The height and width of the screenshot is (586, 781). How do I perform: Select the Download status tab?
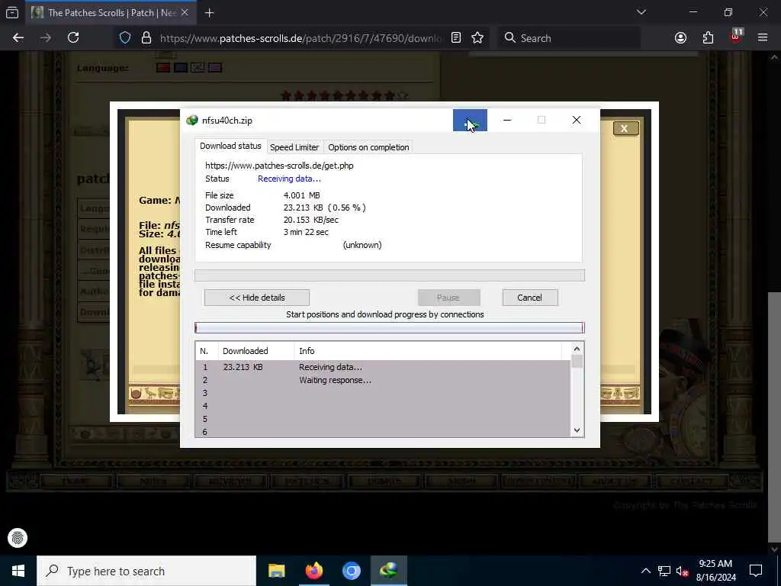click(x=230, y=146)
